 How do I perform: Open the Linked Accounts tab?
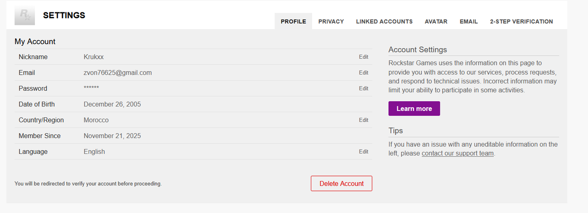coord(384,22)
